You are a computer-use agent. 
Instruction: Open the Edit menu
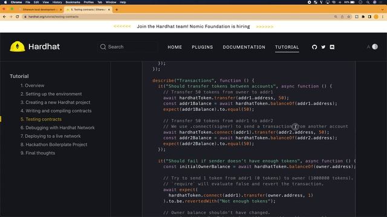[36, 2]
